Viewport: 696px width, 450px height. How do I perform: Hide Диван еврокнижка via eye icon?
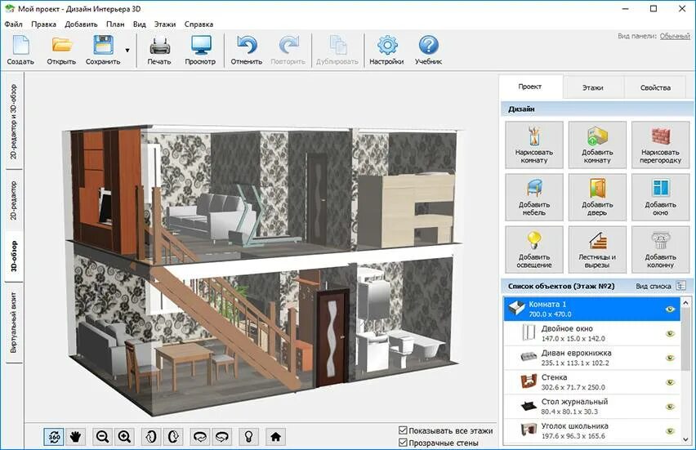tap(670, 358)
